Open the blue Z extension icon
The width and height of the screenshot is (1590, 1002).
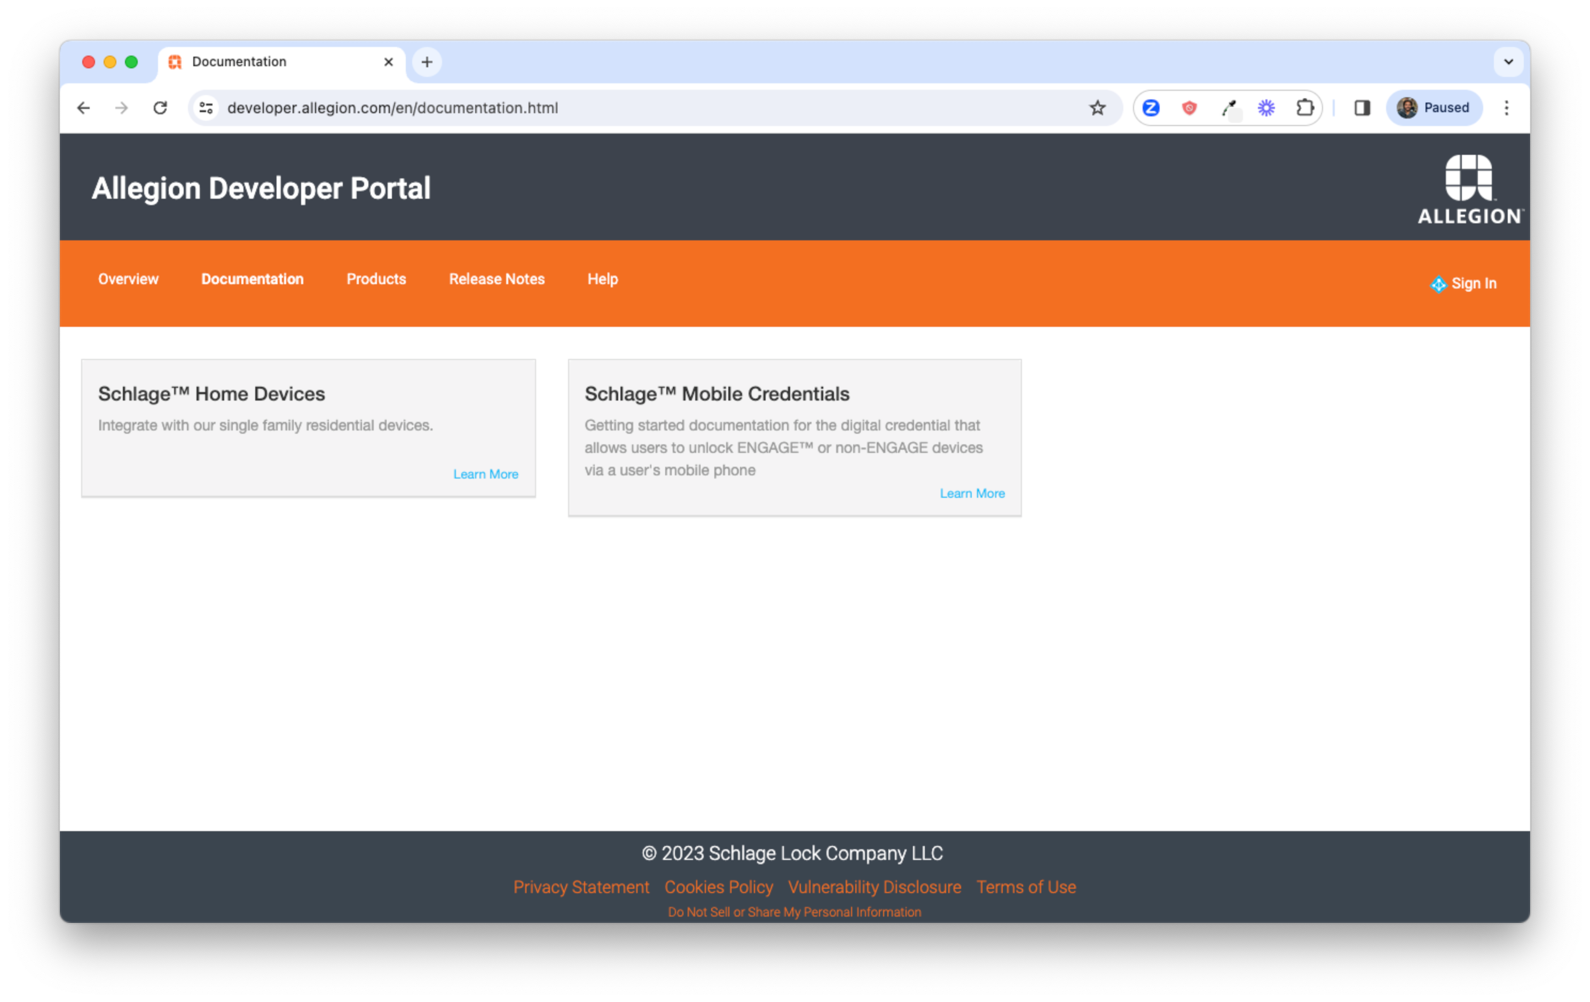coord(1151,108)
